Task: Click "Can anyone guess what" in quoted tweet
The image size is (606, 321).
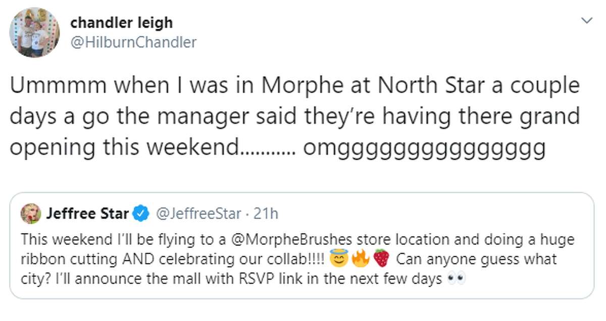Action: coord(476,260)
